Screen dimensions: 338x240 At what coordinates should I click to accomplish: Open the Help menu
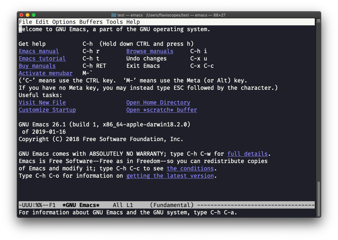click(x=133, y=22)
